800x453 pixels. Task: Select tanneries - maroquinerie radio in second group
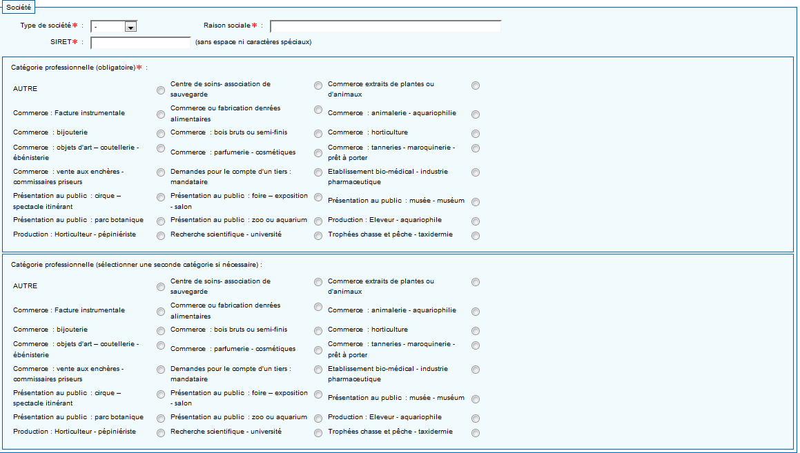pyautogui.click(x=476, y=345)
